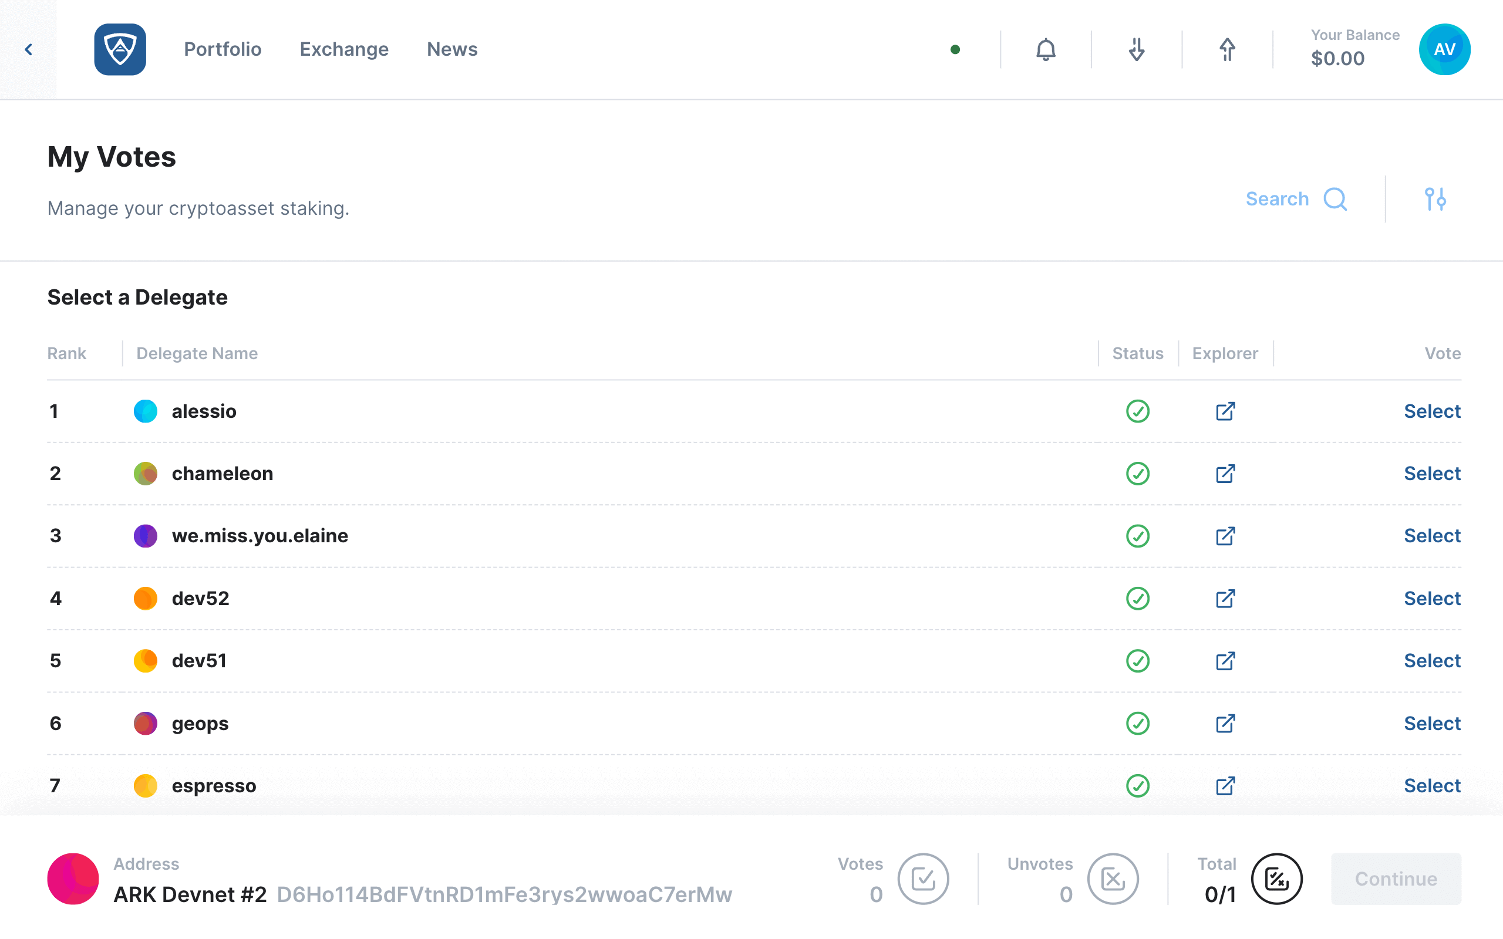Viewport: 1503px width, 939px height.
Task: Select the dev52 delegate
Action: point(1432,599)
